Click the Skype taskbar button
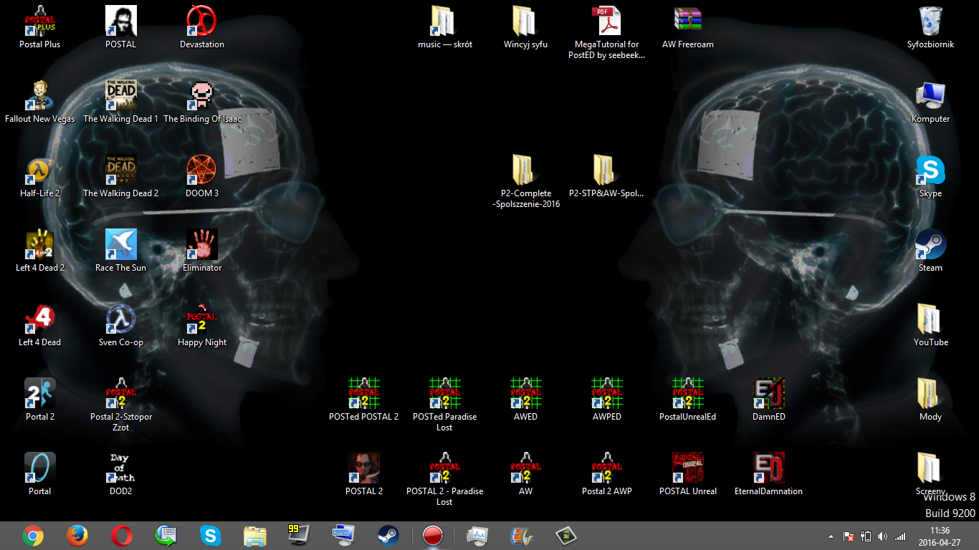 [210, 536]
